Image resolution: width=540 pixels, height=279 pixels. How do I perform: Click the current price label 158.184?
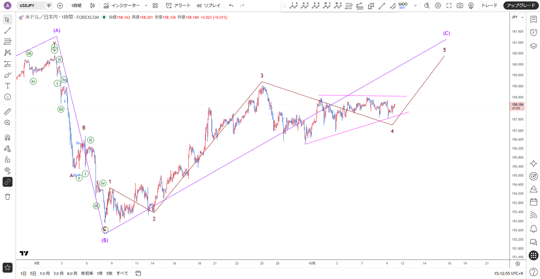(517, 104)
